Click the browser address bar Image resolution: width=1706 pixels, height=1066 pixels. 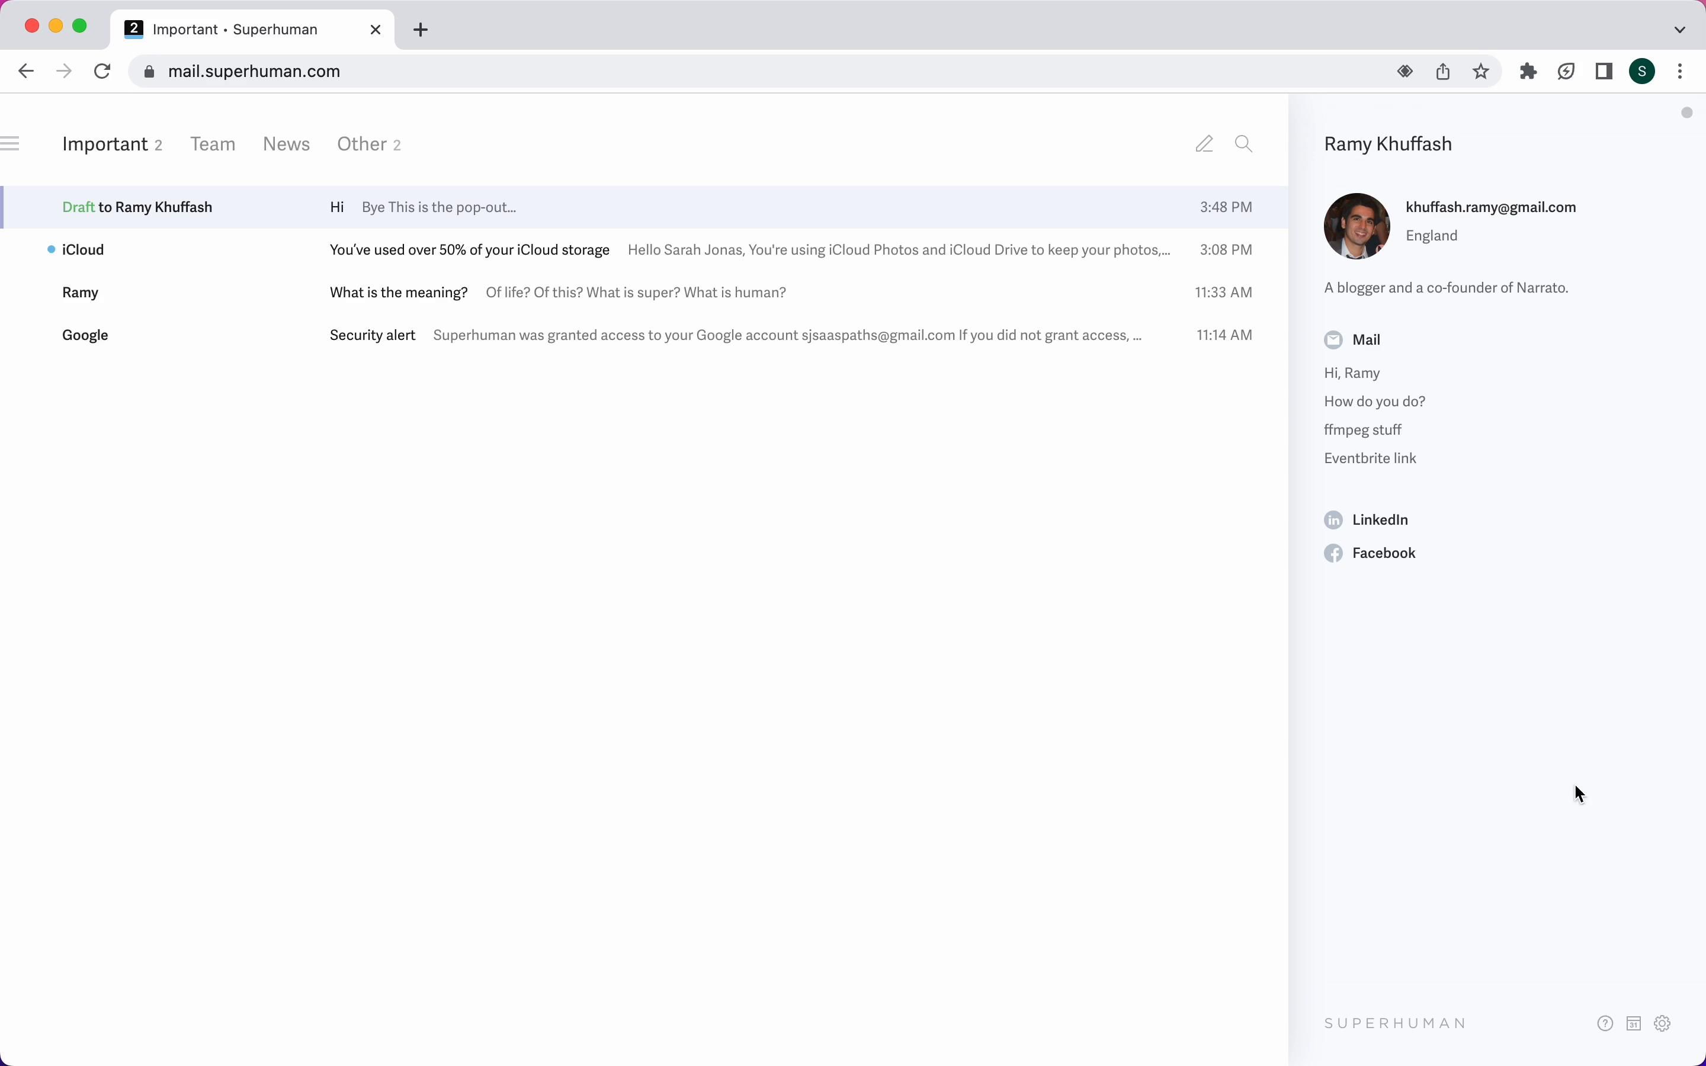click(705, 71)
